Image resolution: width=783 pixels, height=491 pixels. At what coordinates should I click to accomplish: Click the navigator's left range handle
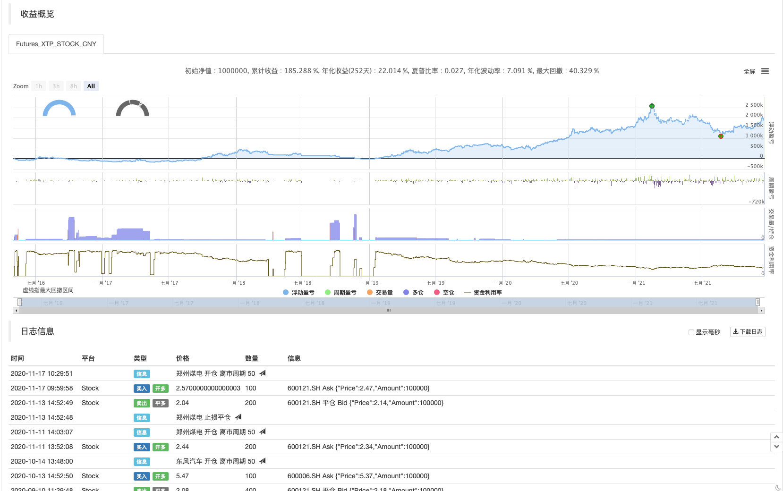[19, 302]
